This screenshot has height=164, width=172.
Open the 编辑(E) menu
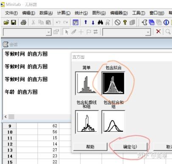coord(28,13)
